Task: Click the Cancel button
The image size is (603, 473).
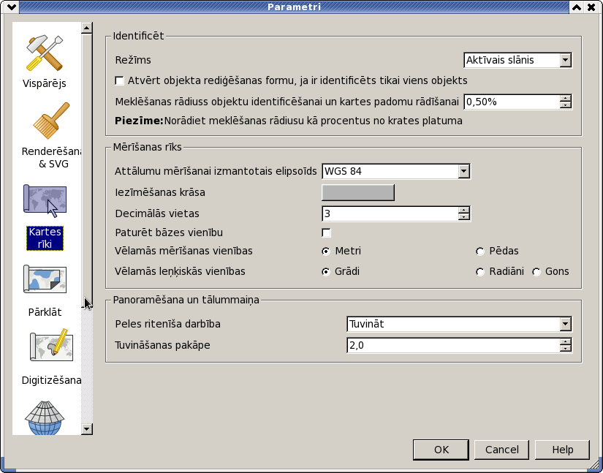Action: click(x=501, y=450)
